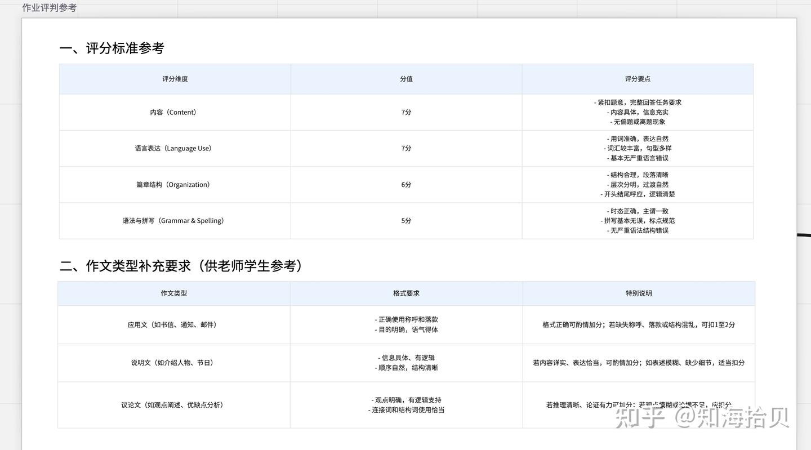Click the line '- 基本无严重语言错误'
811x450 pixels.
click(638, 158)
